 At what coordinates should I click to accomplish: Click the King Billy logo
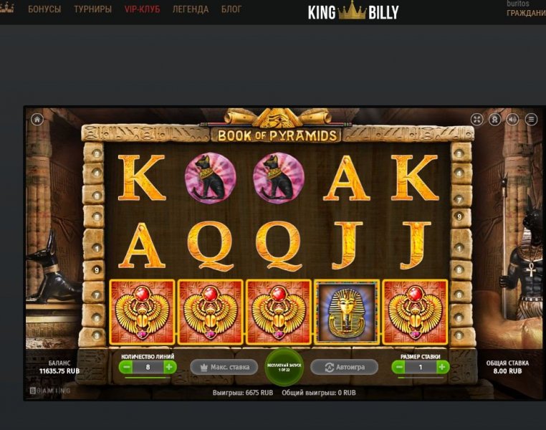coord(353,11)
